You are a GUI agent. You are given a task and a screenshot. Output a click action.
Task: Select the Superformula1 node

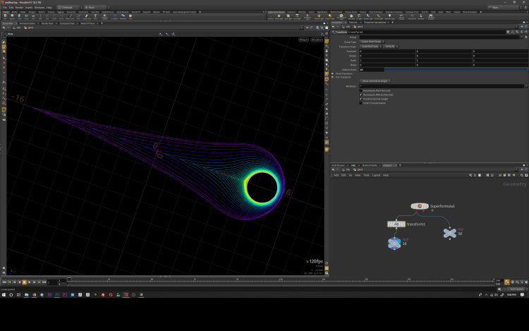tap(421, 206)
